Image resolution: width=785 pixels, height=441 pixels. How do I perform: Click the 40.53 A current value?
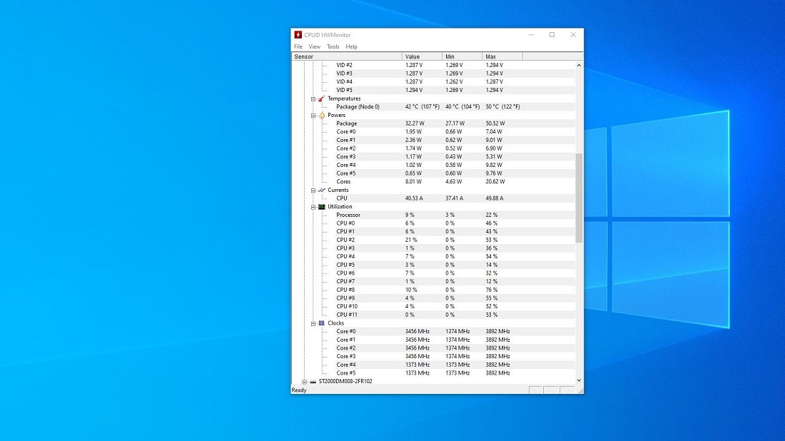(x=414, y=198)
